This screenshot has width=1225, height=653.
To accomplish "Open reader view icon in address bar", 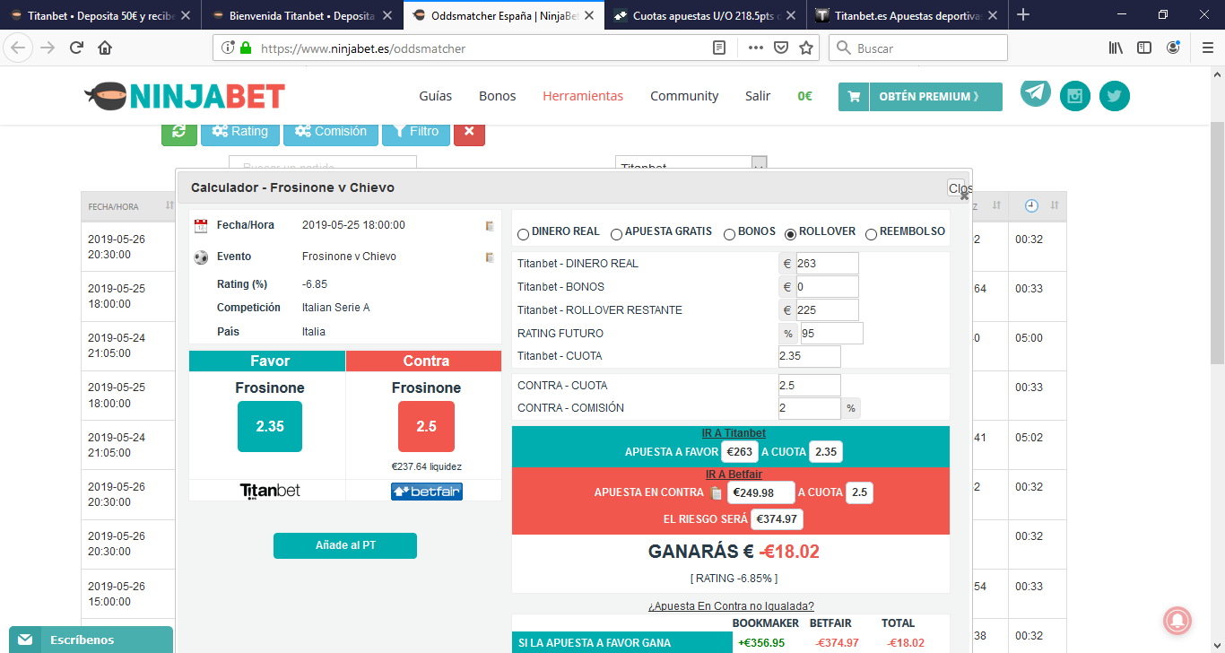I will click(719, 48).
